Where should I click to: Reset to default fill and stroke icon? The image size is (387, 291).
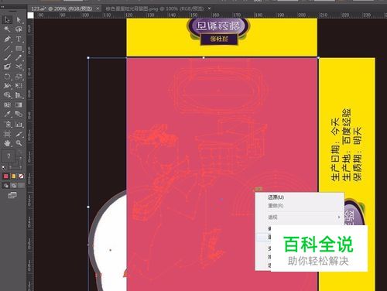(x=4, y=168)
